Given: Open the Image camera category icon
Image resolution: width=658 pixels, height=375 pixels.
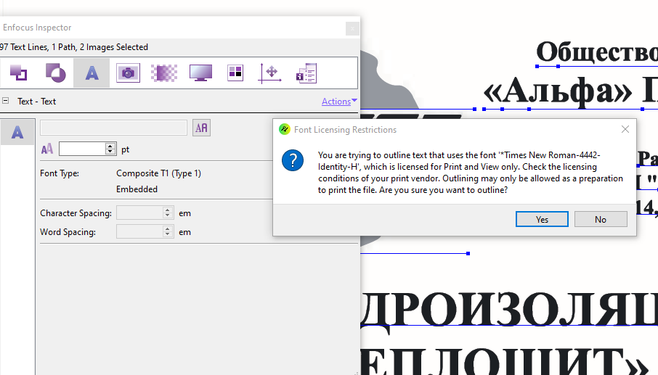Looking at the screenshot, I should tap(128, 73).
